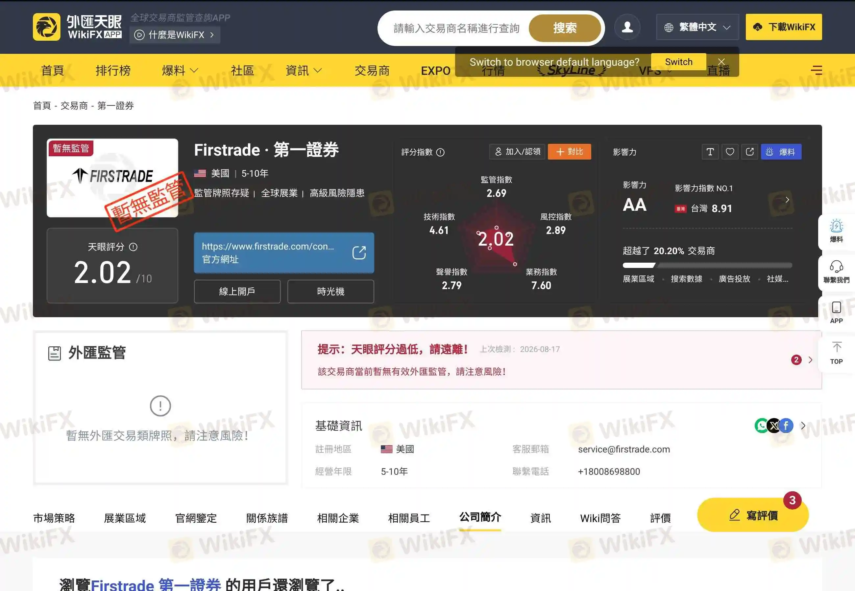The image size is (855, 591).
Task: Click the broker search input field
Action: coord(457,28)
